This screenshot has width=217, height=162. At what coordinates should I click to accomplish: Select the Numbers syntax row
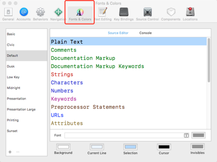128,91
